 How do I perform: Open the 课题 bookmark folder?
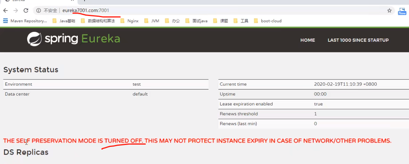[220, 21]
